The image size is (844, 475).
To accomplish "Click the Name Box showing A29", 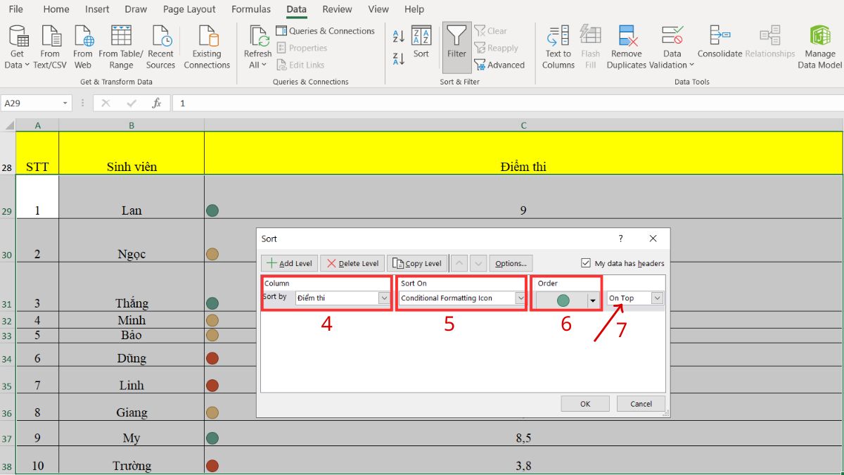I will pyautogui.click(x=32, y=103).
